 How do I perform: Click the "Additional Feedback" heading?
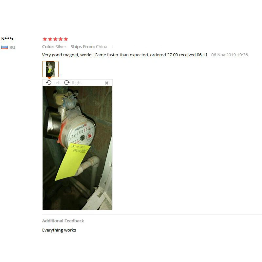pyautogui.click(x=63, y=221)
